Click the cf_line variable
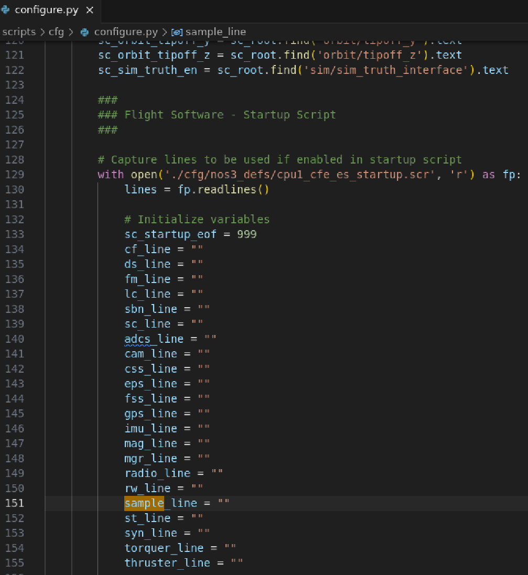Screen dimensions: 528x575 coord(147,249)
